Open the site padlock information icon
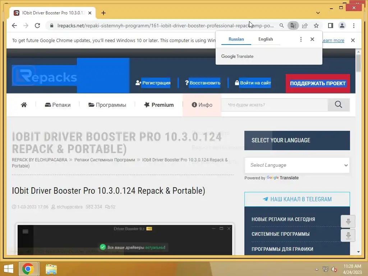The height and width of the screenshot is (276, 368). (x=52, y=26)
